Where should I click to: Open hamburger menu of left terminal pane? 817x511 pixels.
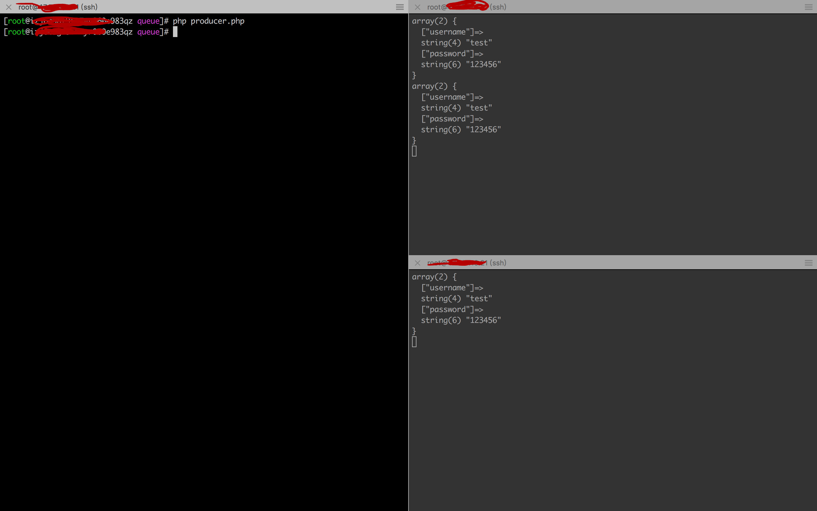(400, 7)
